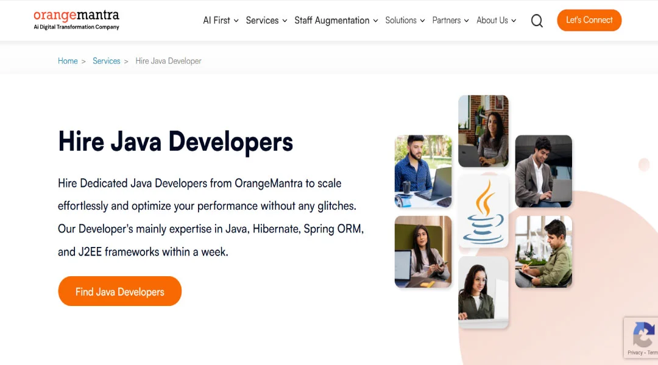Open the Staff Augmentation menu
Image resolution: width=658 pixels, height=365 pixels.
point(336,21)
